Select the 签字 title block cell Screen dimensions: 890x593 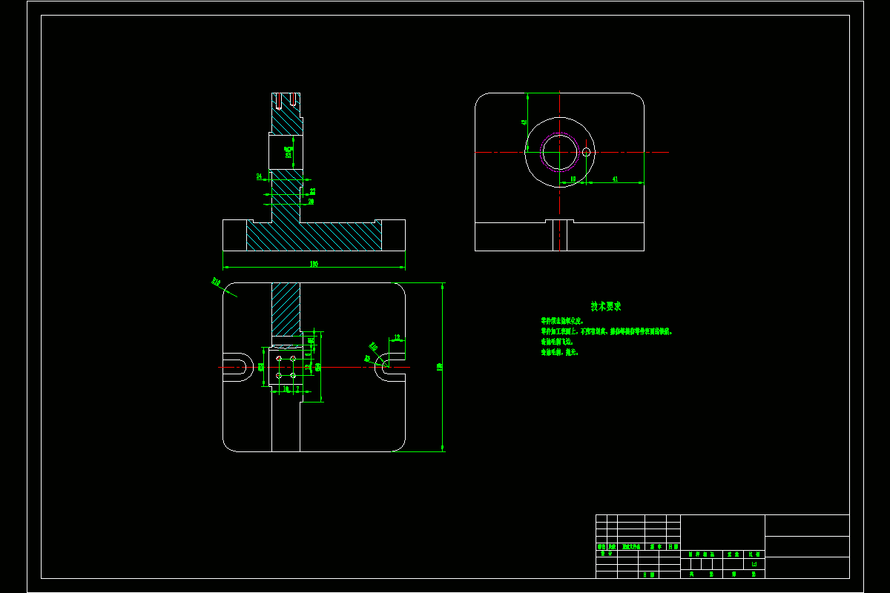click(655, 546)
